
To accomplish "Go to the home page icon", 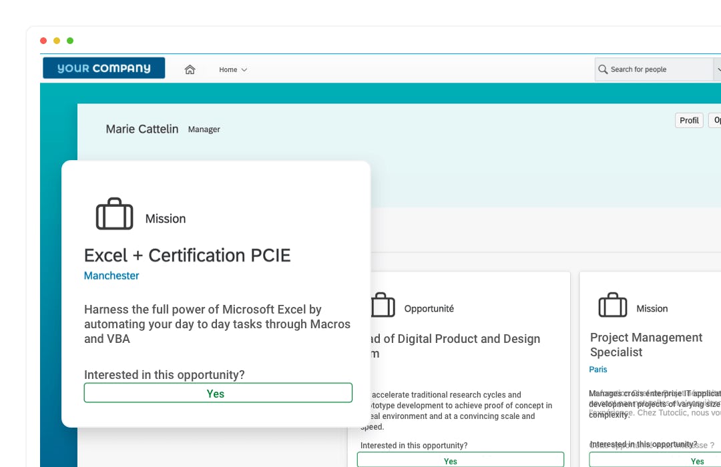I will [x=190, y=69].
